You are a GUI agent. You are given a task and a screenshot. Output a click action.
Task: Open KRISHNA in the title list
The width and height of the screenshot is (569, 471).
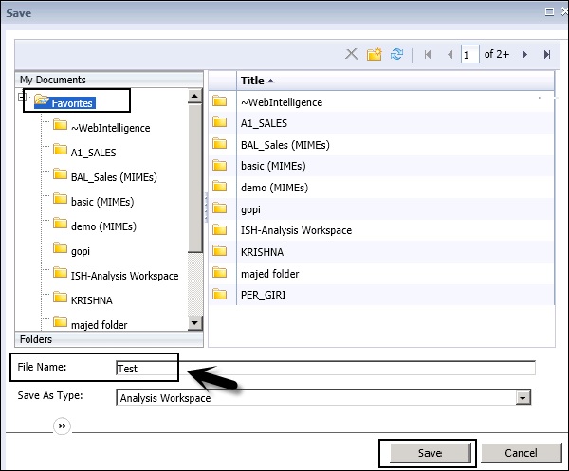tap(262, 252)
